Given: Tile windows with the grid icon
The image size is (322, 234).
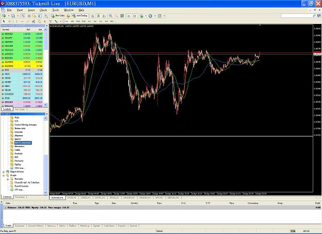Looking at the screenshot, I should [122, 16].
